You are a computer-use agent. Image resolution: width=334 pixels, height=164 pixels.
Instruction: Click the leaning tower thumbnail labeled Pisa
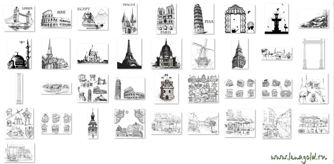pos(203,19)
